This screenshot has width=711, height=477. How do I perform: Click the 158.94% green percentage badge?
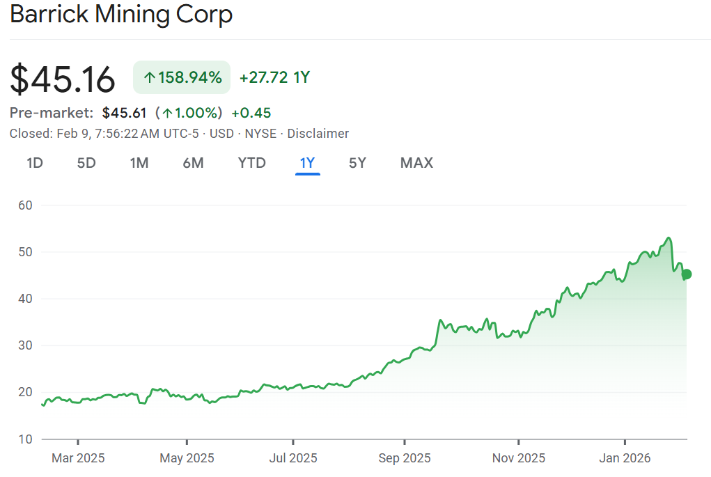(182, 77)
